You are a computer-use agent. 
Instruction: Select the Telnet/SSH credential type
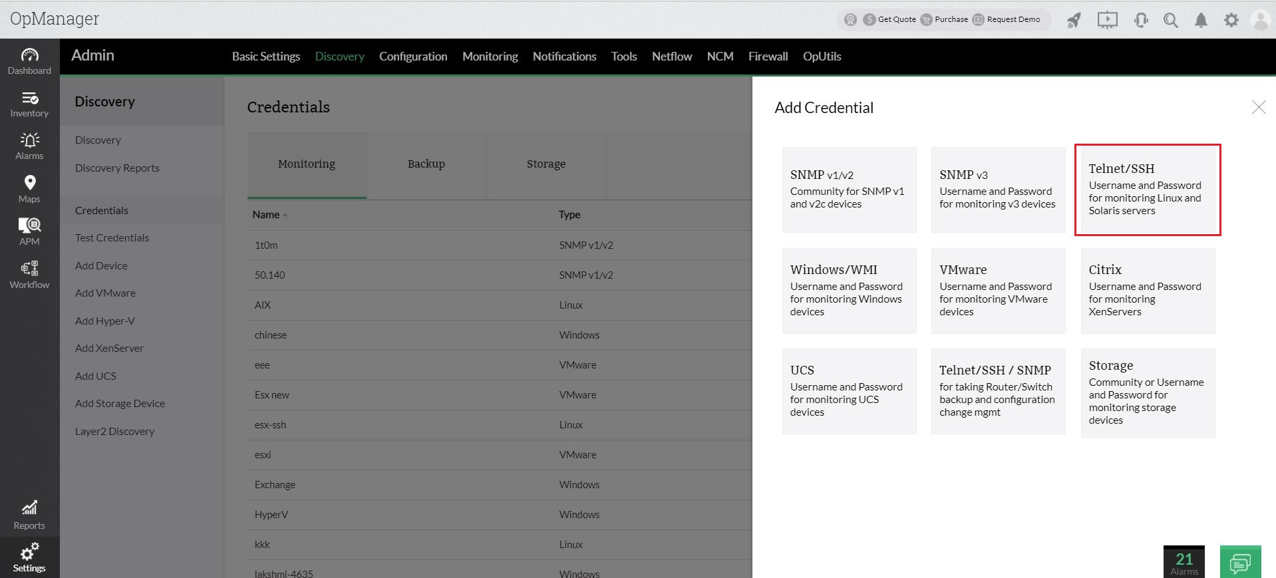pos(1147,190)
